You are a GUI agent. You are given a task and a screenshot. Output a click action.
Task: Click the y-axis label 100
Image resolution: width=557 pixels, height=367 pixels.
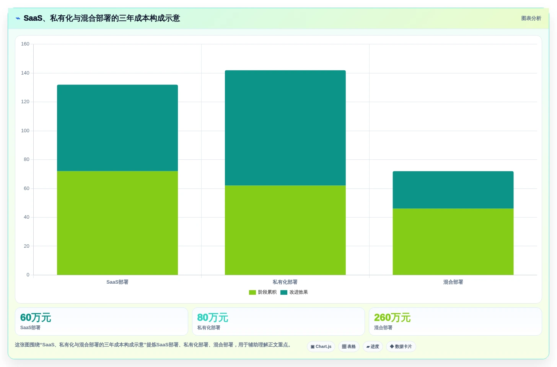click(25, 131)
